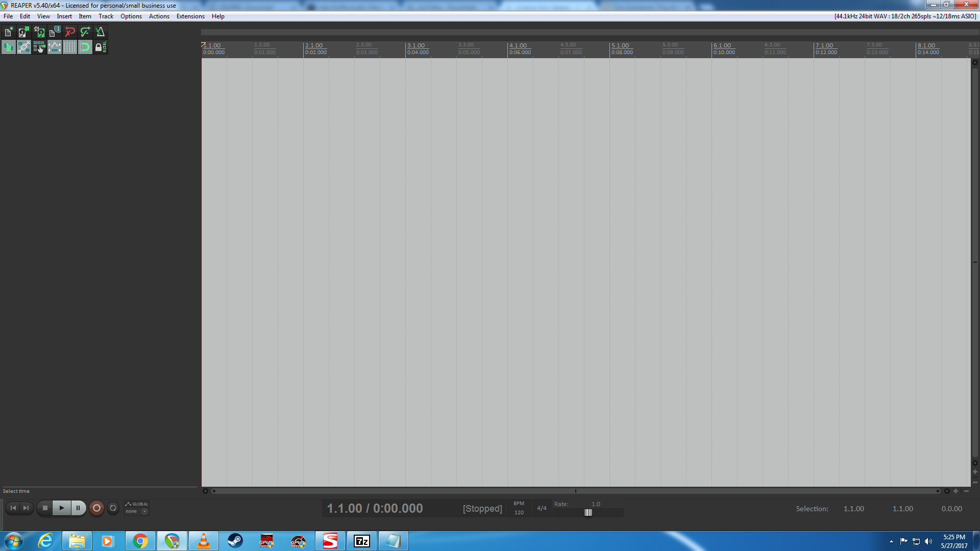Click the playback Rate slider handle

coord(588,513)
